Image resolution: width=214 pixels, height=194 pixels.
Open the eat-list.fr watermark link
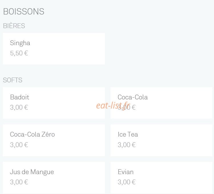coord(113,106)
